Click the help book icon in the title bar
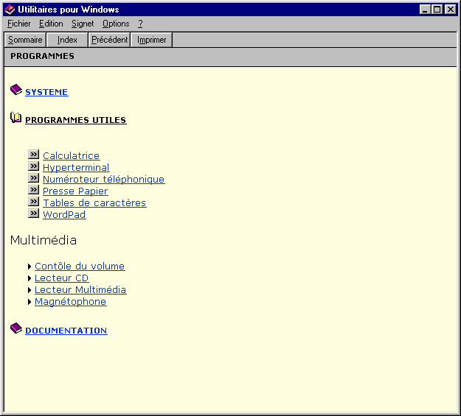The width and height of the screenshot is (461, 416). pos(10,10)
